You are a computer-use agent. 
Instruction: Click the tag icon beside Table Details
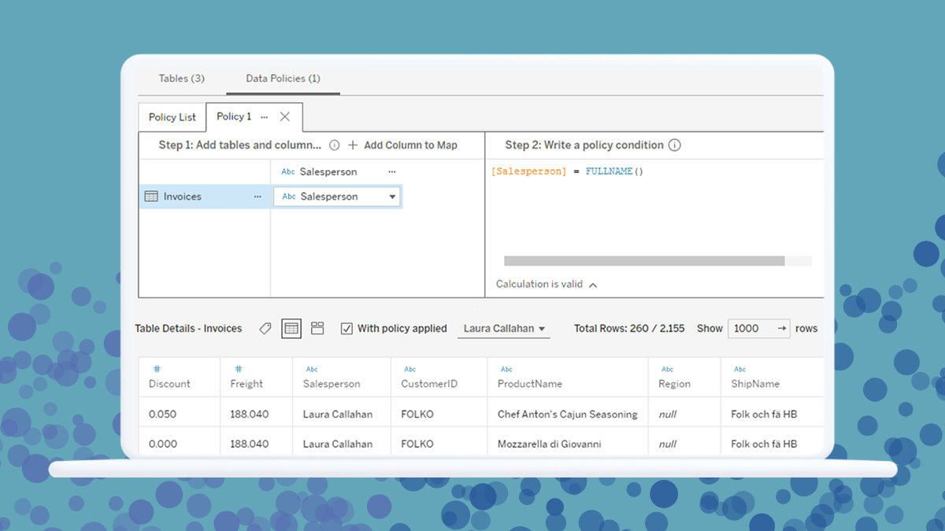coord(265,329)
